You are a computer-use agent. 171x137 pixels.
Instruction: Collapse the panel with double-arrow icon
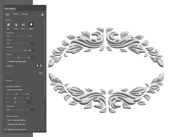pos(45,6)
